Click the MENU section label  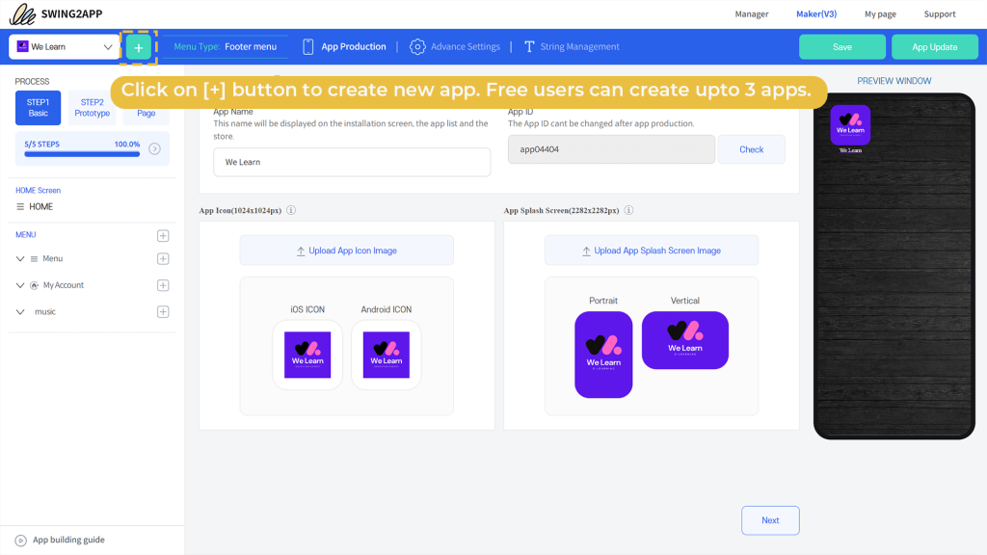(26, 235)
